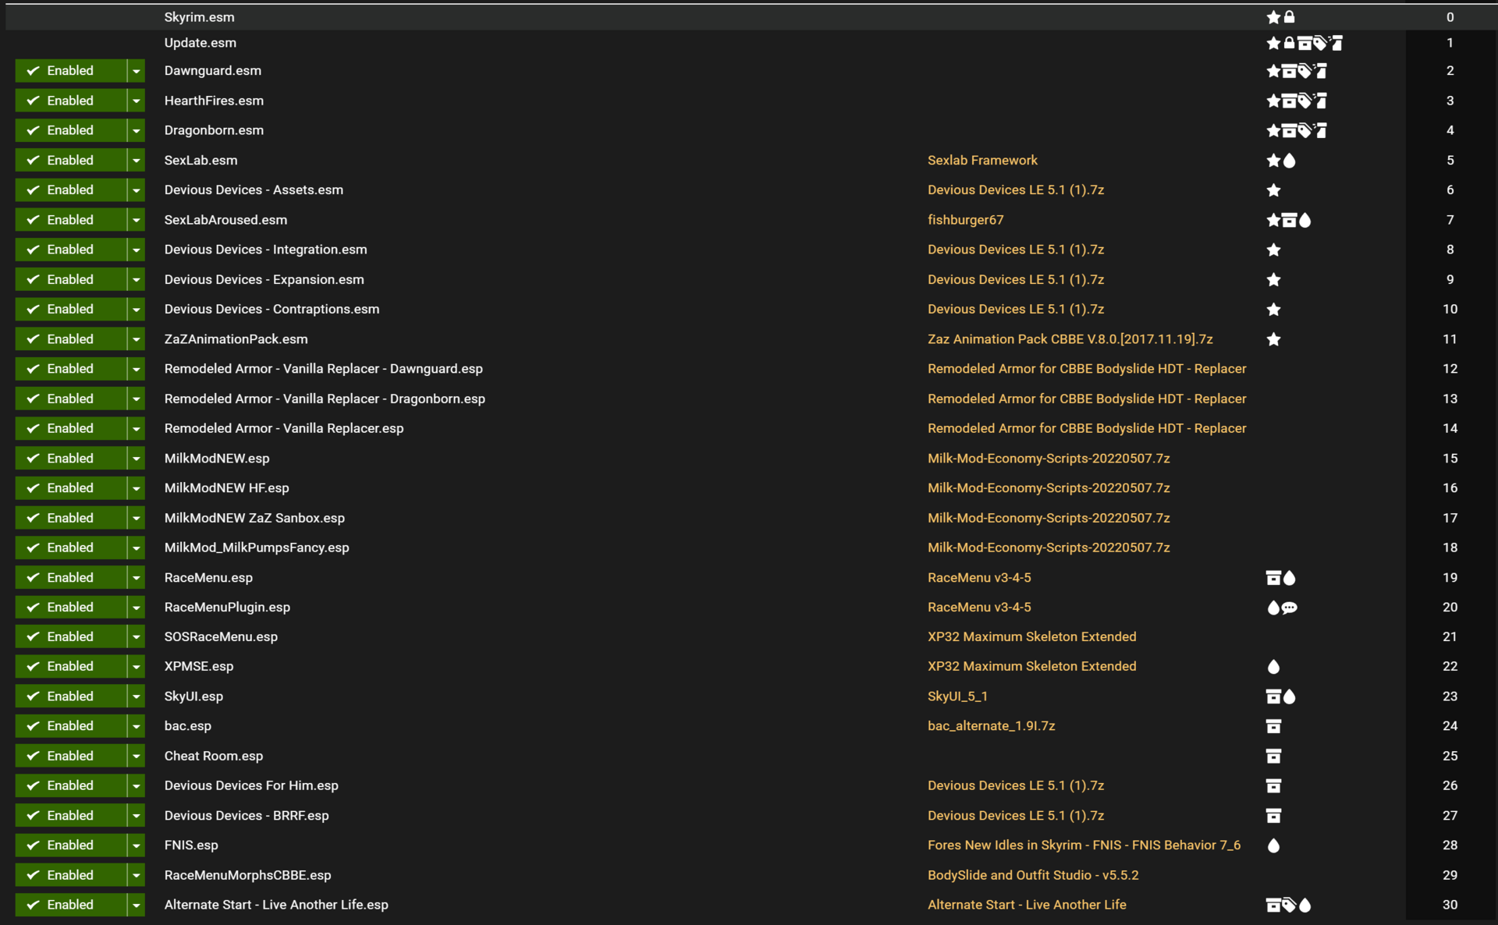The height and width of the screenshot is (925, 1498).
Task: Click the tags icon on Update.esm row
Action: (x=1320, y=43)
